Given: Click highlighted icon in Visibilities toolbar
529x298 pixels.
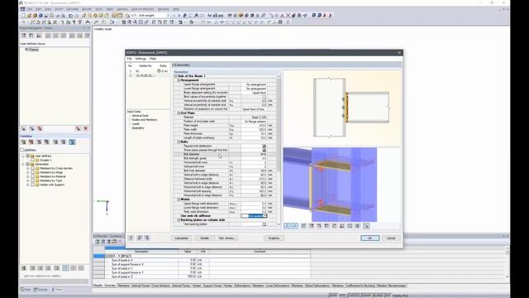Looking at the screenshot, I should pos(72,142).
